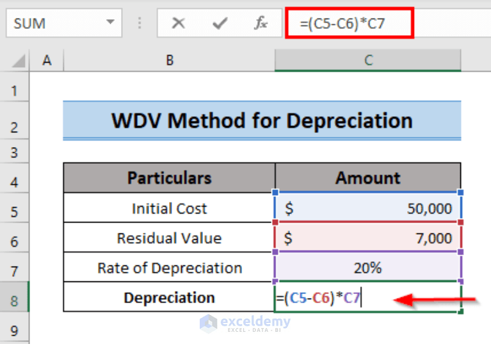Select row 5 header
The height and width of the screenshot is (344, 491).
click(15, 208)
